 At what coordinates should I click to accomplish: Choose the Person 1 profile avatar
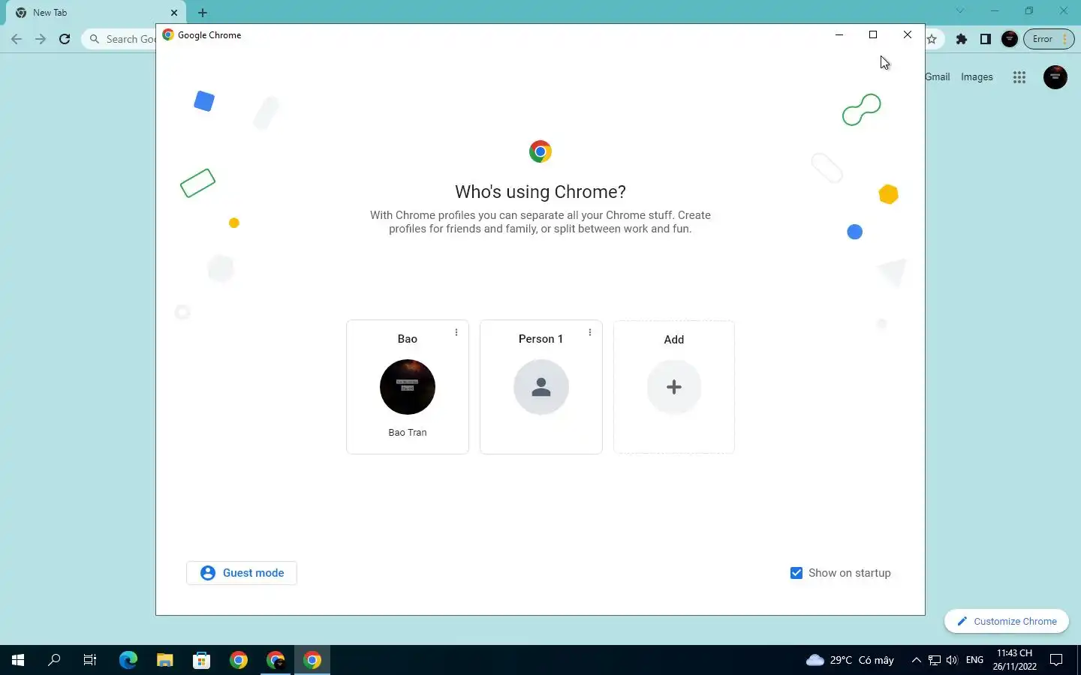(x=541, y=387)
